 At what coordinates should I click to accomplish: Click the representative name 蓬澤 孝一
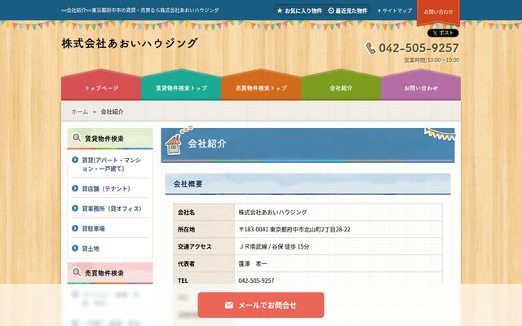pyautogui.click(x=253, y=264)
